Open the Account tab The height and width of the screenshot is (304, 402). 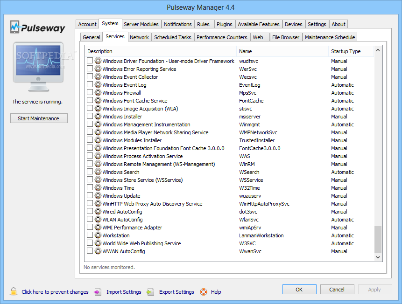click(x=87, y=24)
